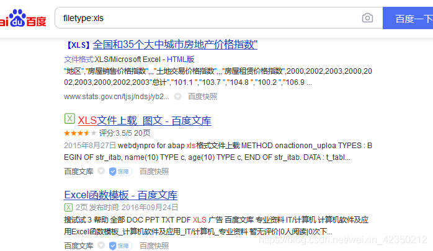Click 2页 发布时间: 2016年09月24日 text
This screenshot has height=251, width=433.
(x=127, y=208)
